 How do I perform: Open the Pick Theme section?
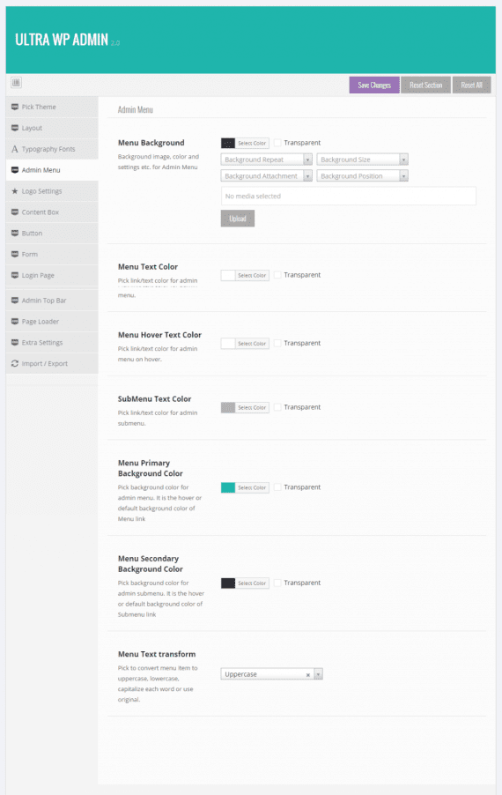[52, 107]
